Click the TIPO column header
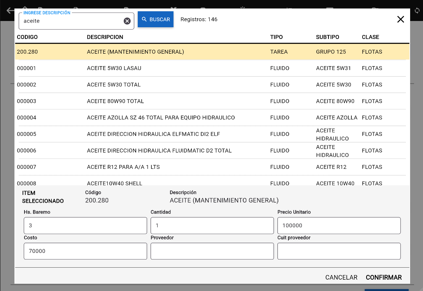 (277, 37)
